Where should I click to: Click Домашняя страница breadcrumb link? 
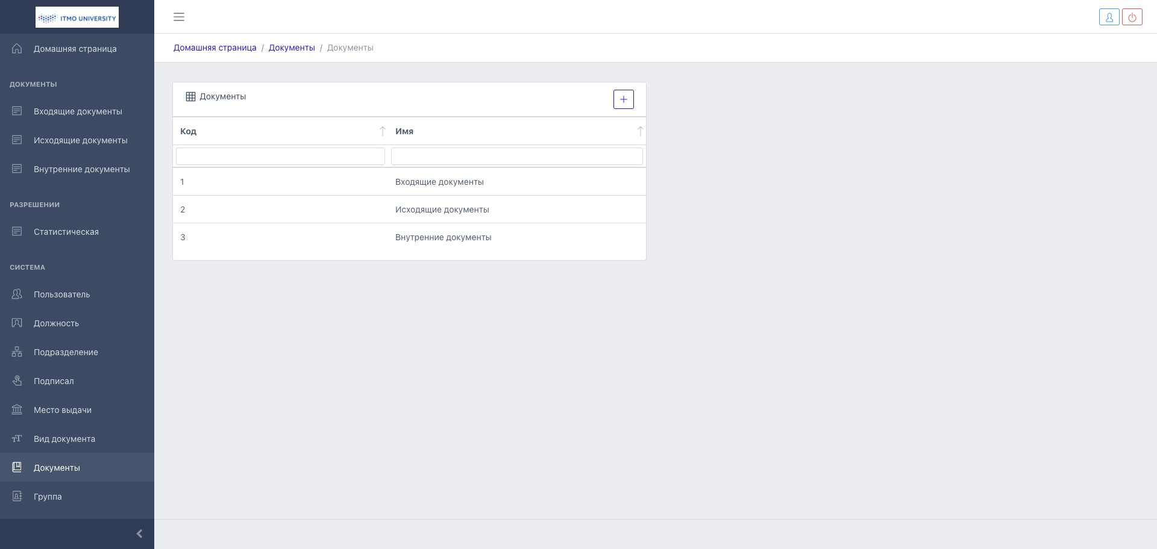(x=215, y=48)
